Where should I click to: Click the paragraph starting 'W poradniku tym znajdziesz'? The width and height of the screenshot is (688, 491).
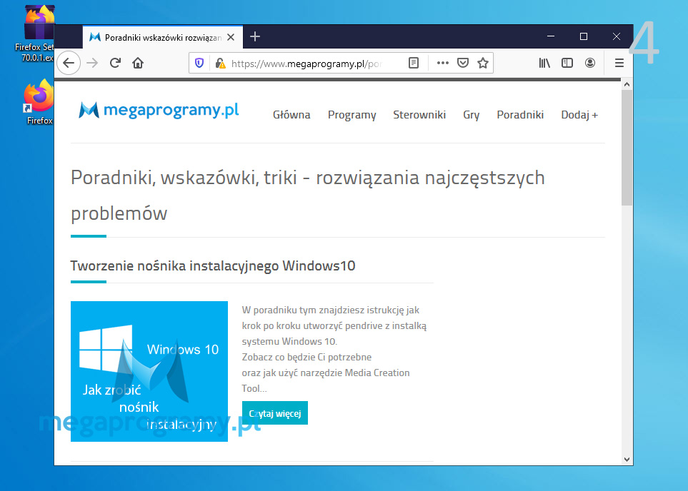(x=334, y=349)
